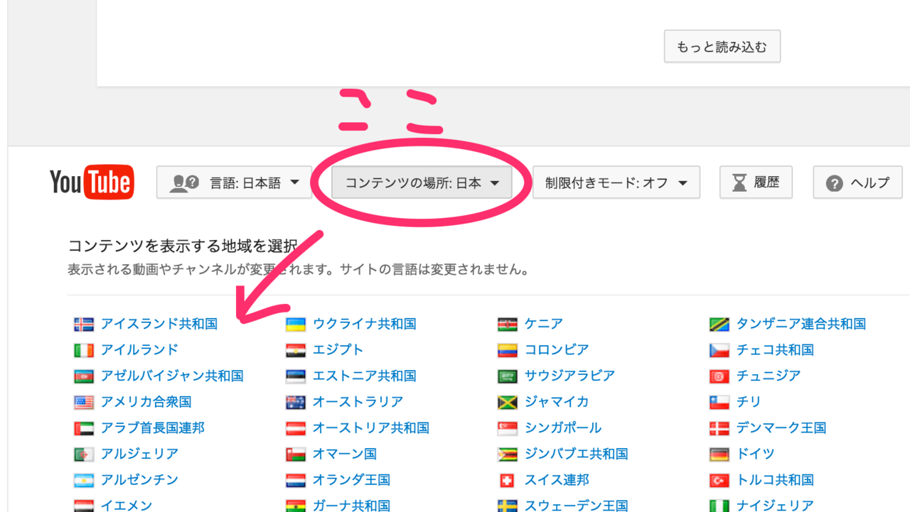Click the United States flag icon
Screen dimensions: 910x512
click(x=84, y=403)
